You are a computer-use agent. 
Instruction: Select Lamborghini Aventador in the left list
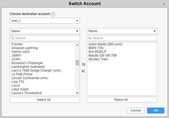coord(28,67)
